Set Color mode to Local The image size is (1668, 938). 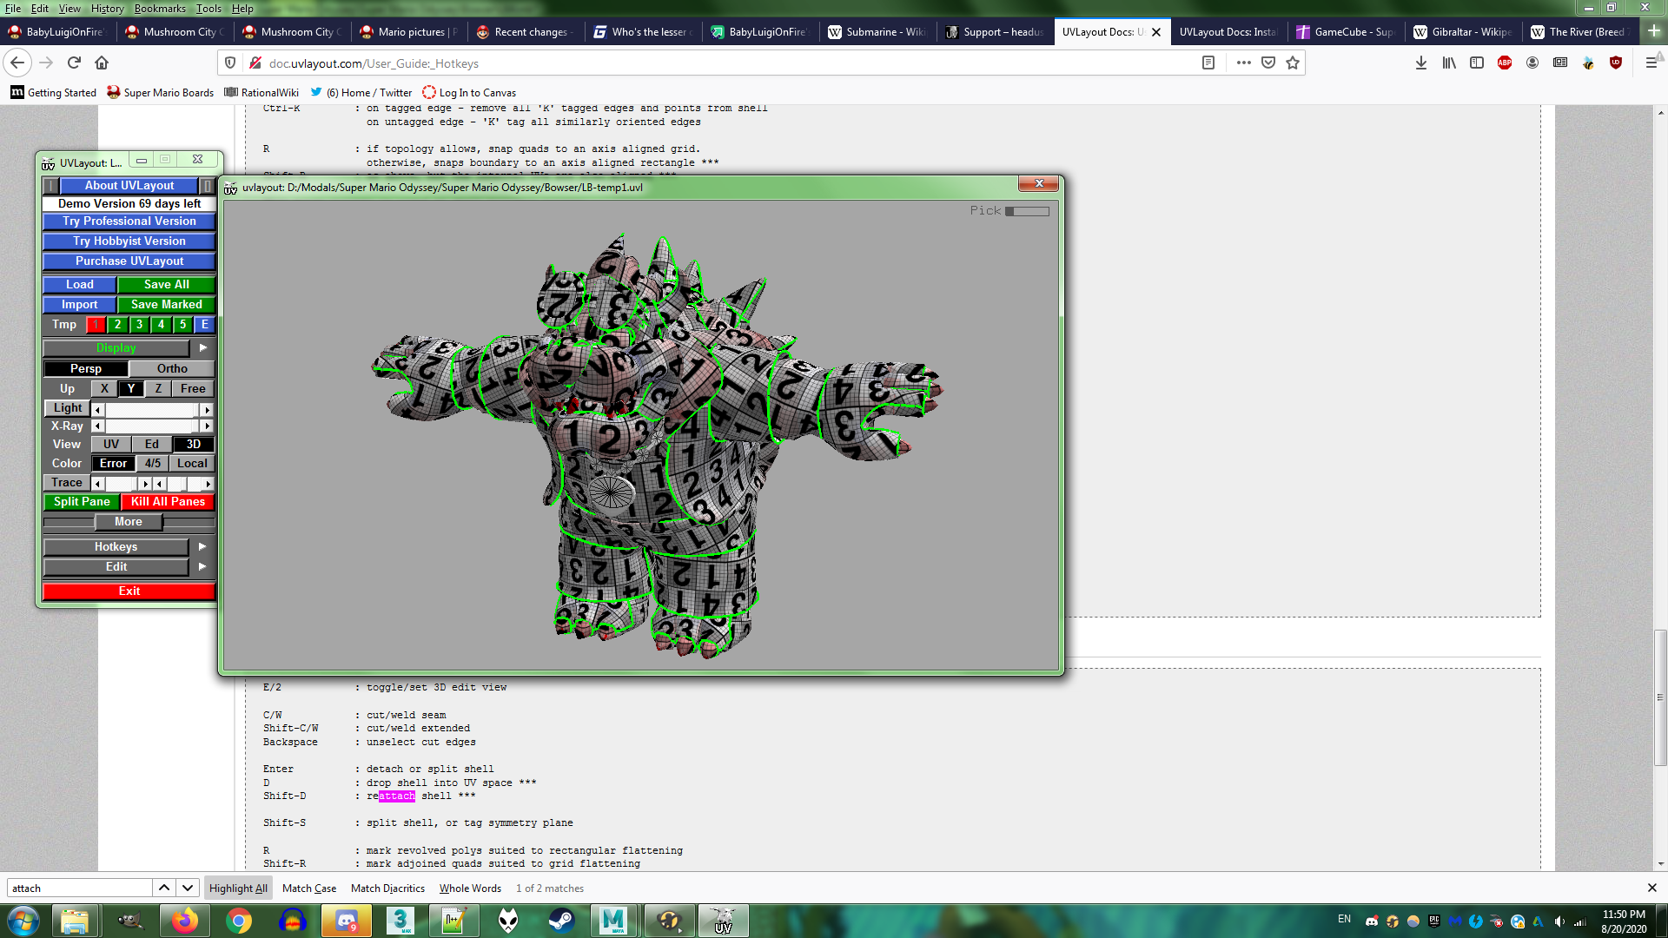point(192,464)
